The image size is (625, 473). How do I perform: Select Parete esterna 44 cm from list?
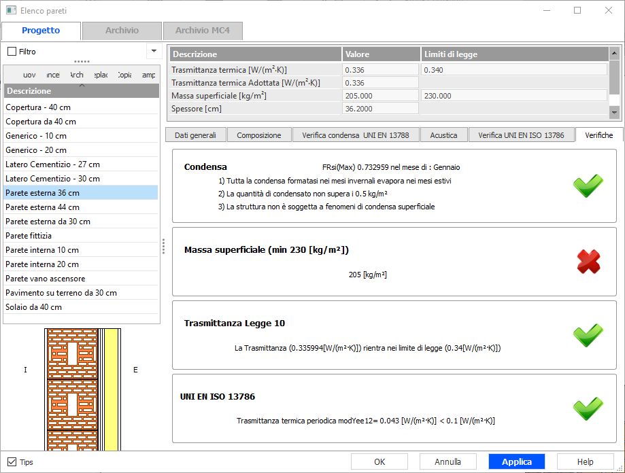[42, 207]
